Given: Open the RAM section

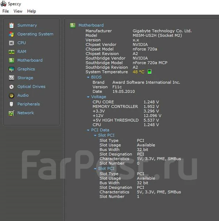Looking at the screenshot, I should [22, 51].
